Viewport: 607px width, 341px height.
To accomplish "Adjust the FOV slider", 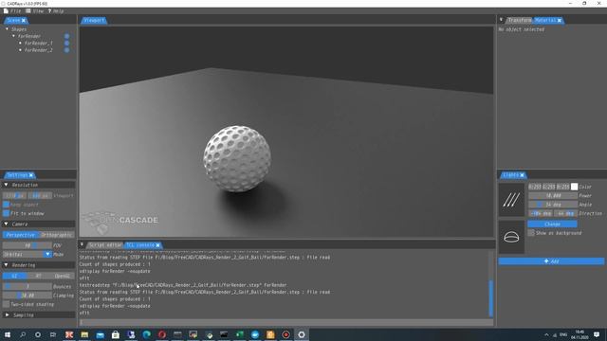I will point(28,245).
